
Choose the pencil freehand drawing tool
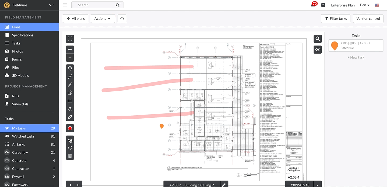pos(70,85)
